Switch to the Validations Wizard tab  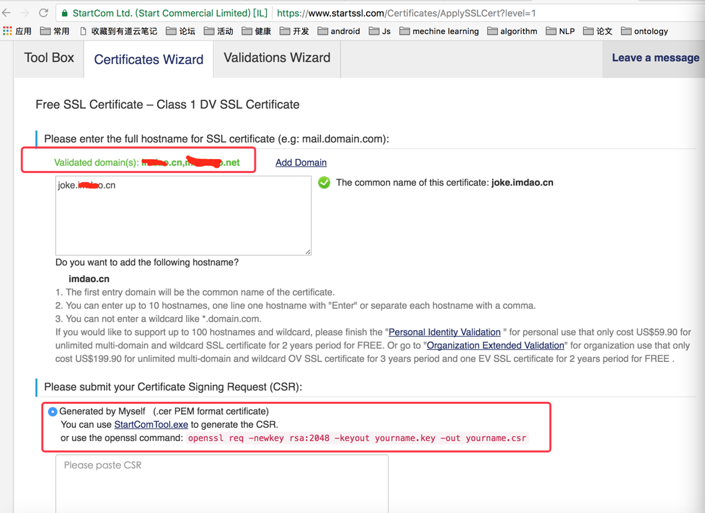tap(277, 58)
